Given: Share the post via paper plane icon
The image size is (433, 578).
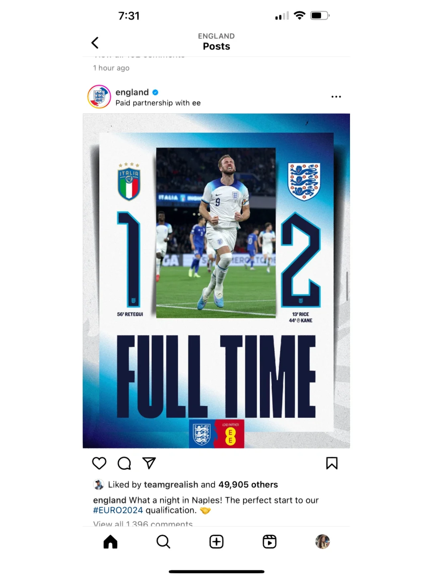Looking at the screenshot, I should 149,463.
